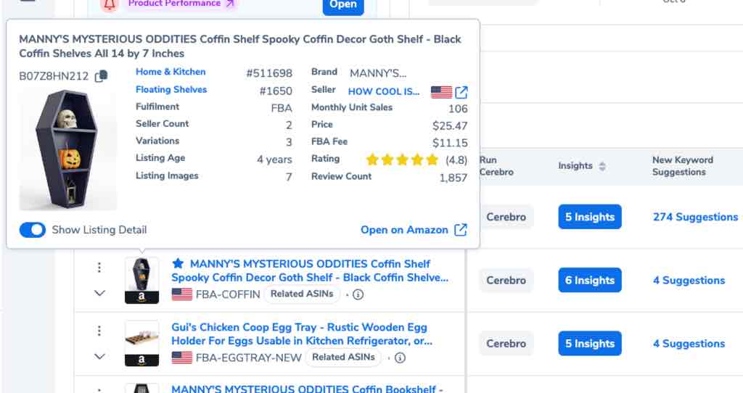Open MANNY'S Coffin Shelf product title link
The image size is (743, 393).
point(310,270)
